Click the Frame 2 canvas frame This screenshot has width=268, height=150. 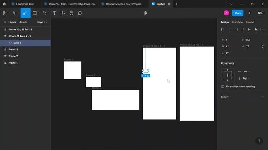click(93, 82)
